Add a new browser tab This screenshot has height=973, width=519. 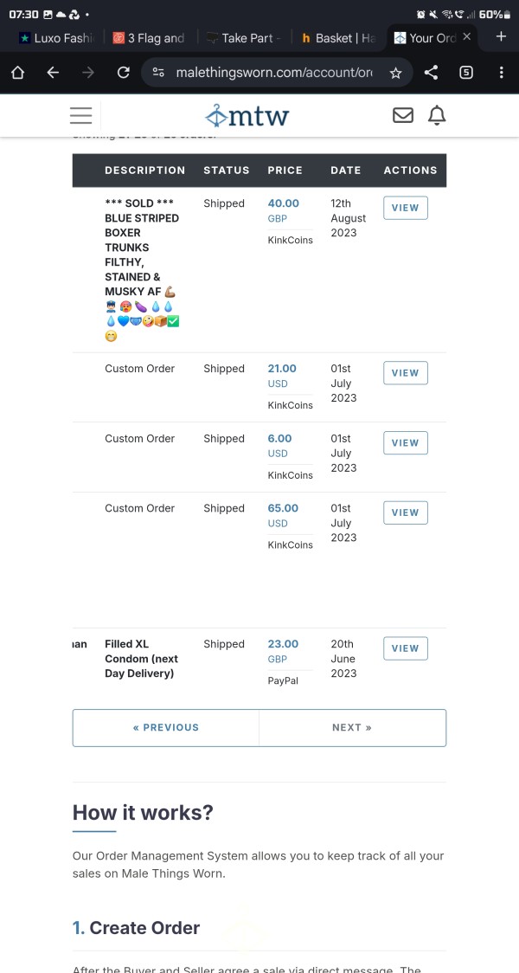pos(501,37)
